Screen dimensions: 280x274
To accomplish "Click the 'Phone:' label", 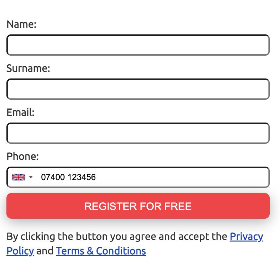I will coord(23,156).
